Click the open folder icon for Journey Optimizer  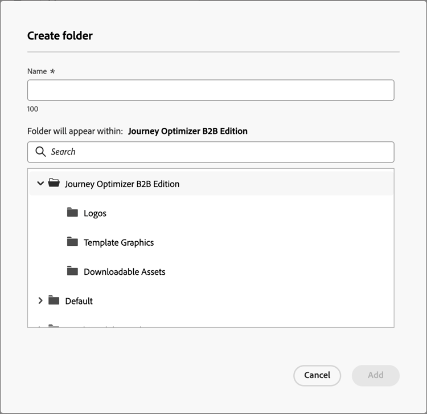pos(54,182)
